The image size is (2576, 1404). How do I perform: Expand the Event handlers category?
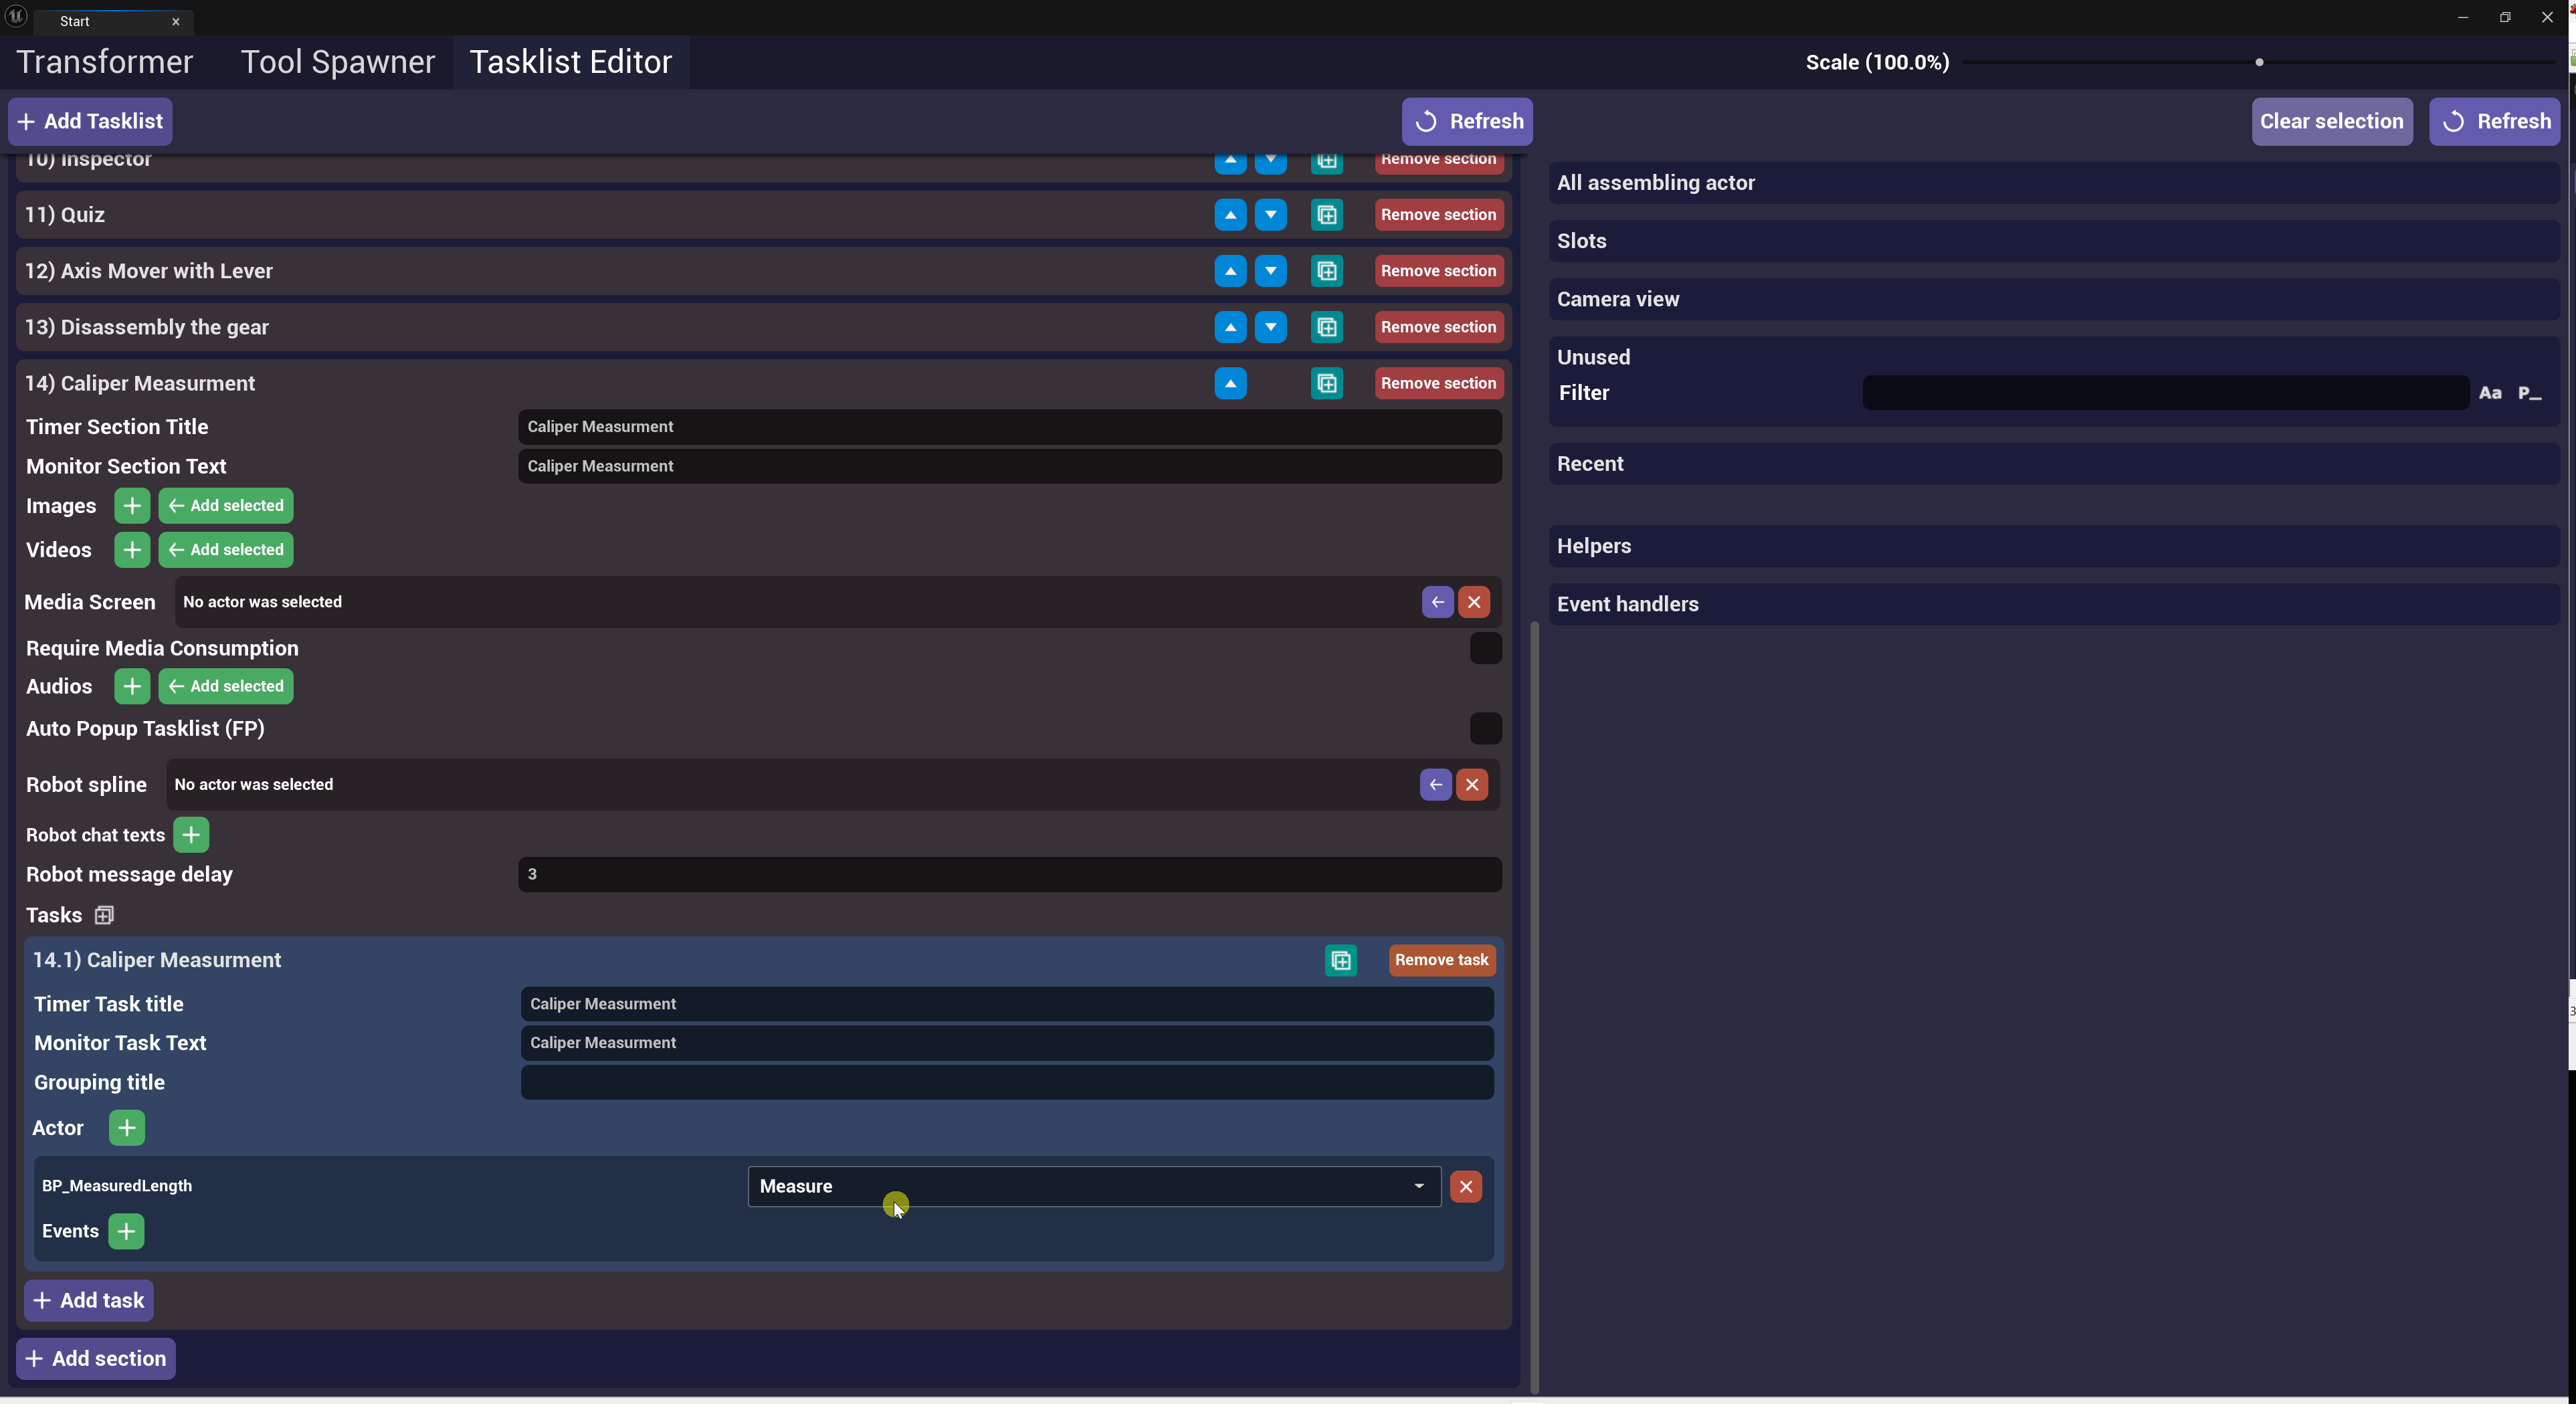tap(1627, 605)
